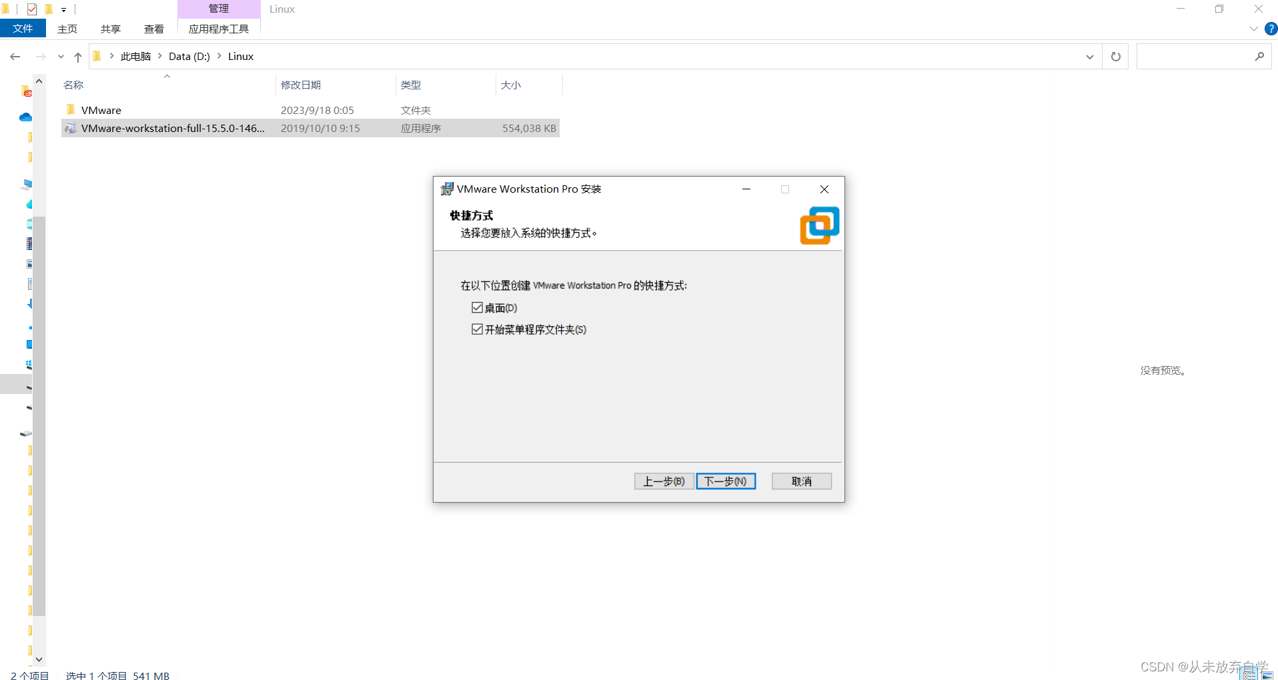
Task: Click the OneDrive cloud icon in navigation pane
Action: [26, 117]
